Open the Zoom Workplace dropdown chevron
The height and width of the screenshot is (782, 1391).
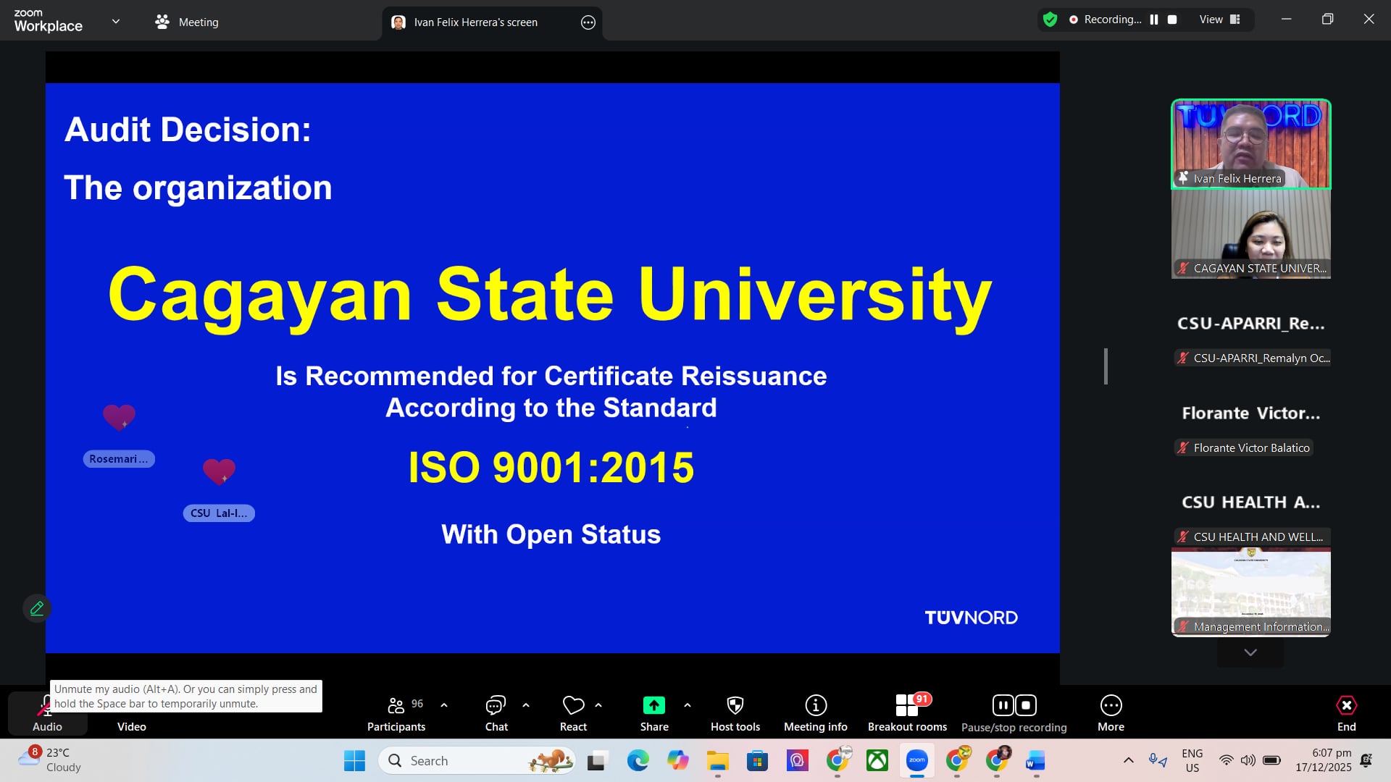pyautogui.click(x=116, y=21)
